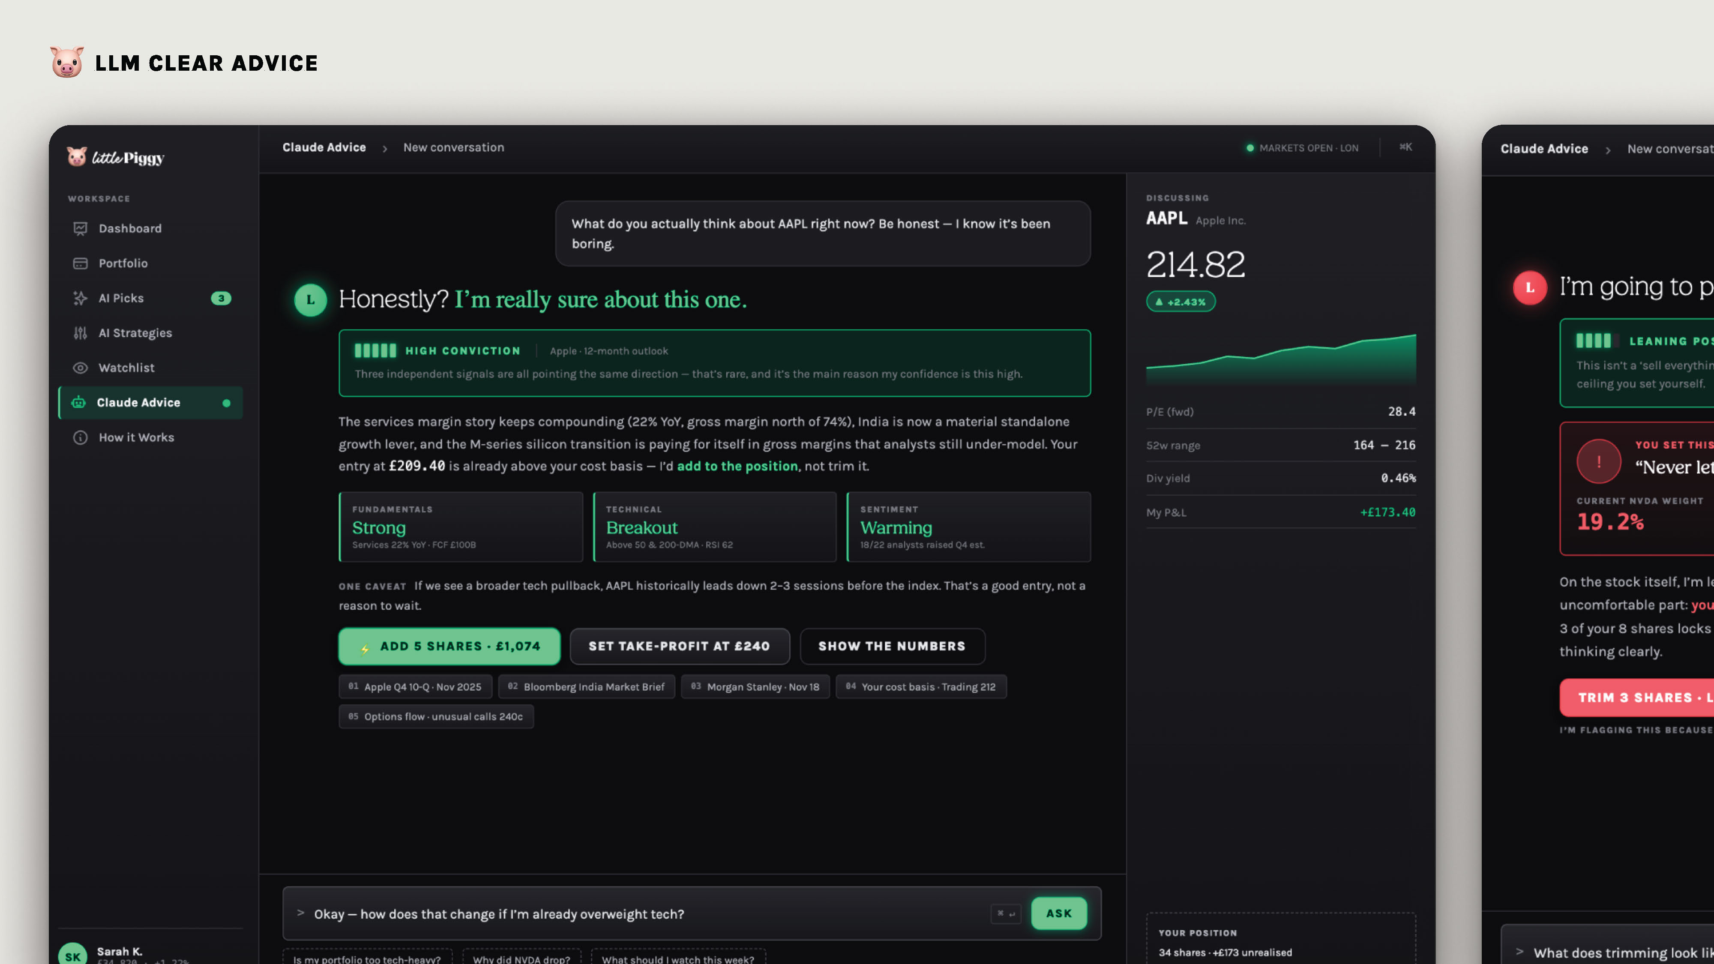The height and width of the screenshot is (964, 1714).
Task: Click the Add 5 Shares £1,074 button
Action: [x=449, y=646]
